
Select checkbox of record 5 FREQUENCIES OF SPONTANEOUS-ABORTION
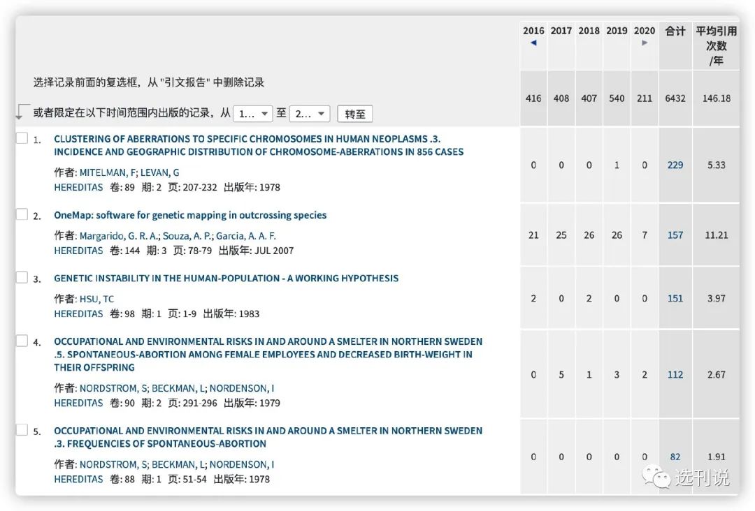click(x=22, y=430)
